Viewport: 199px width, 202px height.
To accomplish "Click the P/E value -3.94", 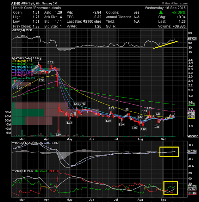I will click(97, 13).
